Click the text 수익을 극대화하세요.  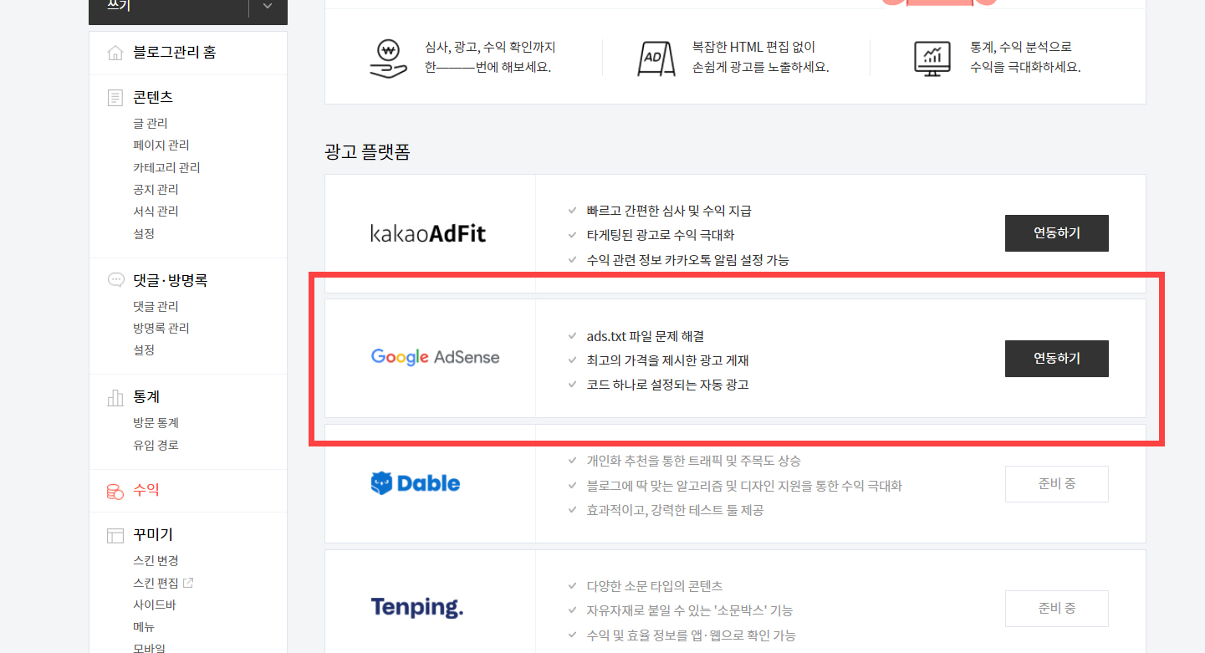(x=1025, y=68)
